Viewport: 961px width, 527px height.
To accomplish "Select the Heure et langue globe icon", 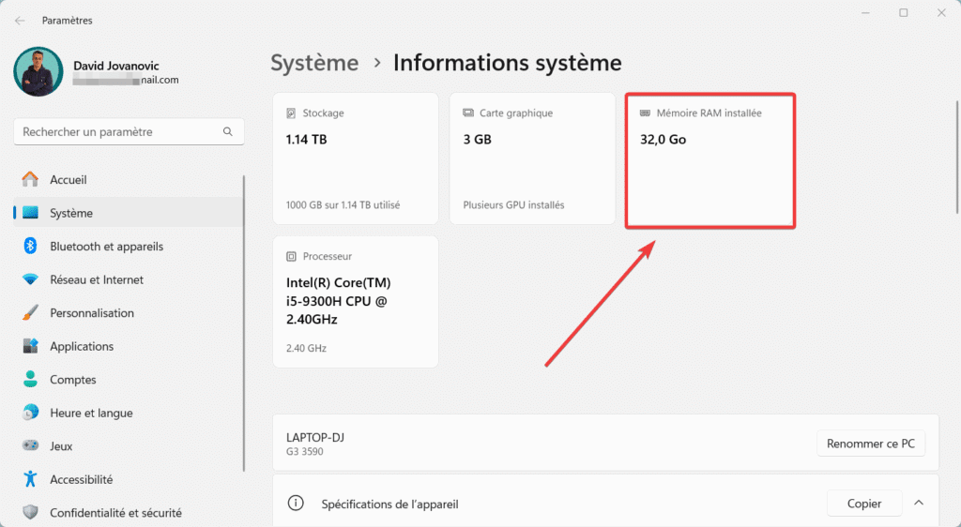I will 31,413.
